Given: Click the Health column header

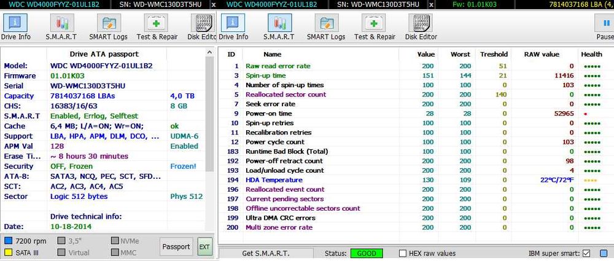Looking at the screenshot, I should pyautogui.click(x=591, y=55).
